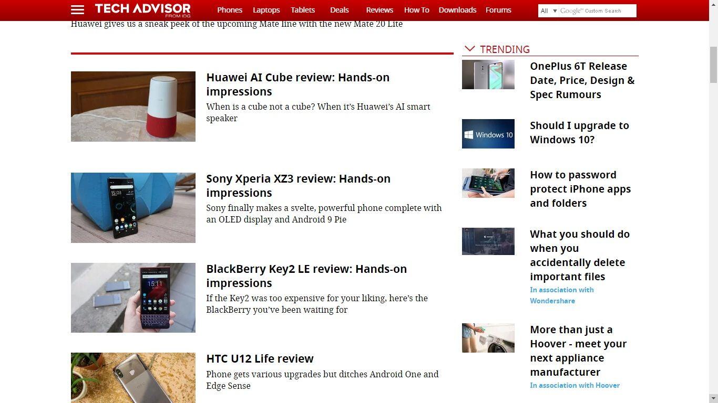Image resolution: width=718 pixels, height=403 pixels.
Task: Collapse the Trending section chevron
Action: [470, 49]
